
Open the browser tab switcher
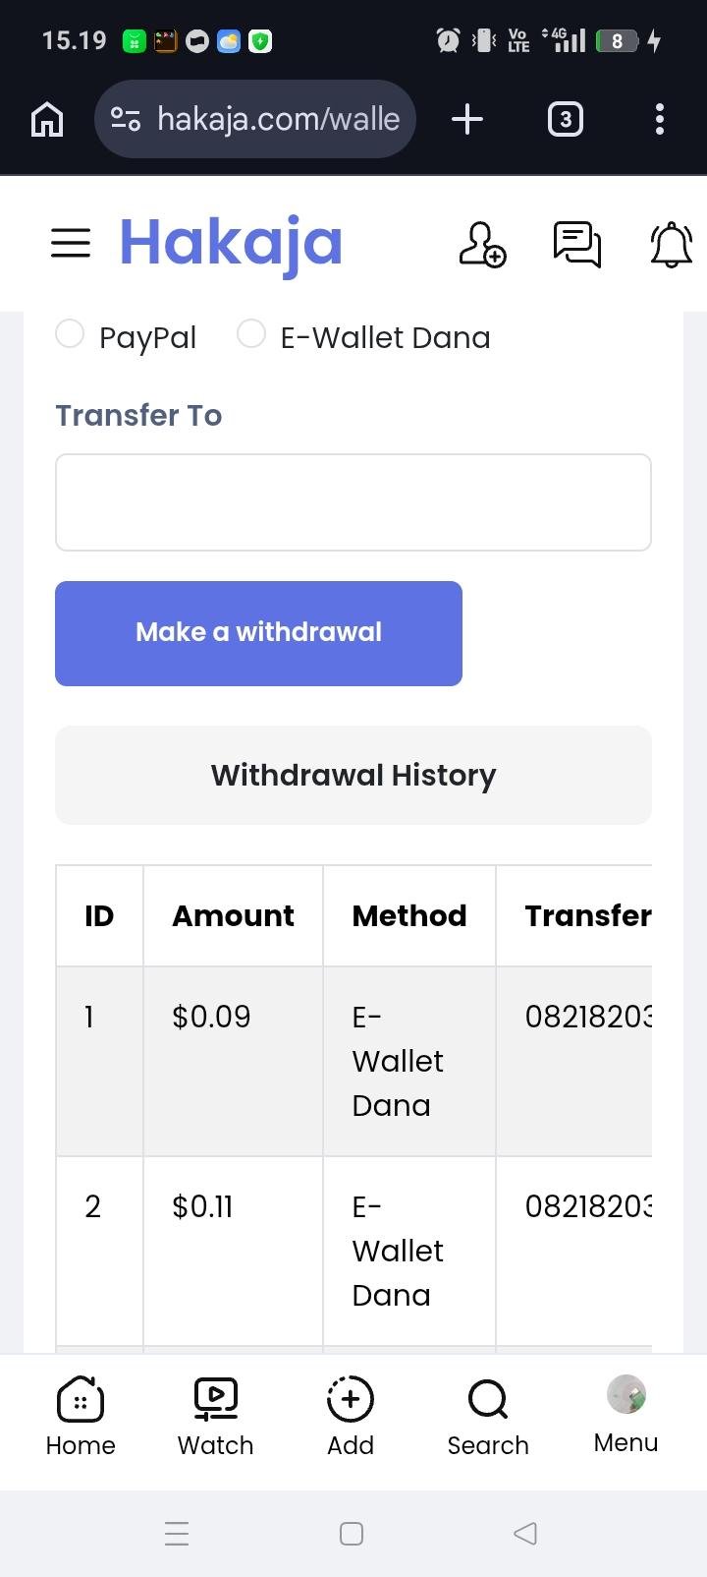[565, 120]
